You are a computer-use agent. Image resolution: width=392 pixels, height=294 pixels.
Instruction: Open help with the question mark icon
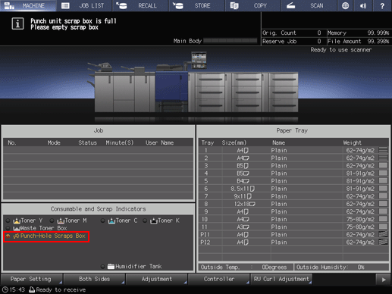pyautogui.click(x=382, y=5)
